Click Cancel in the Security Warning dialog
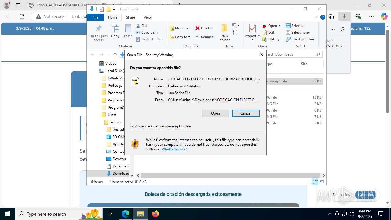Image resolution: width=391 pixels, height=220 pixels. tap(246, 113)
